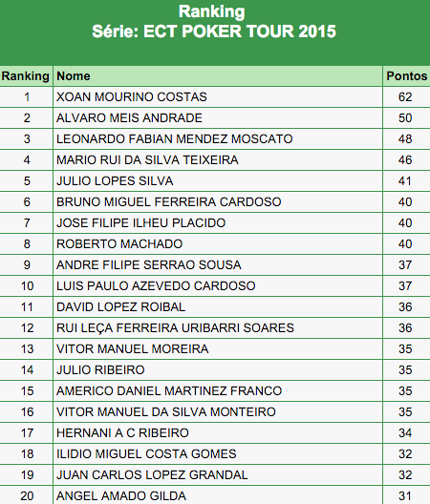
Task: Click RUI LEÇA FERREIRA URIBARRI SOARES
Action: (x=175, y=327)
